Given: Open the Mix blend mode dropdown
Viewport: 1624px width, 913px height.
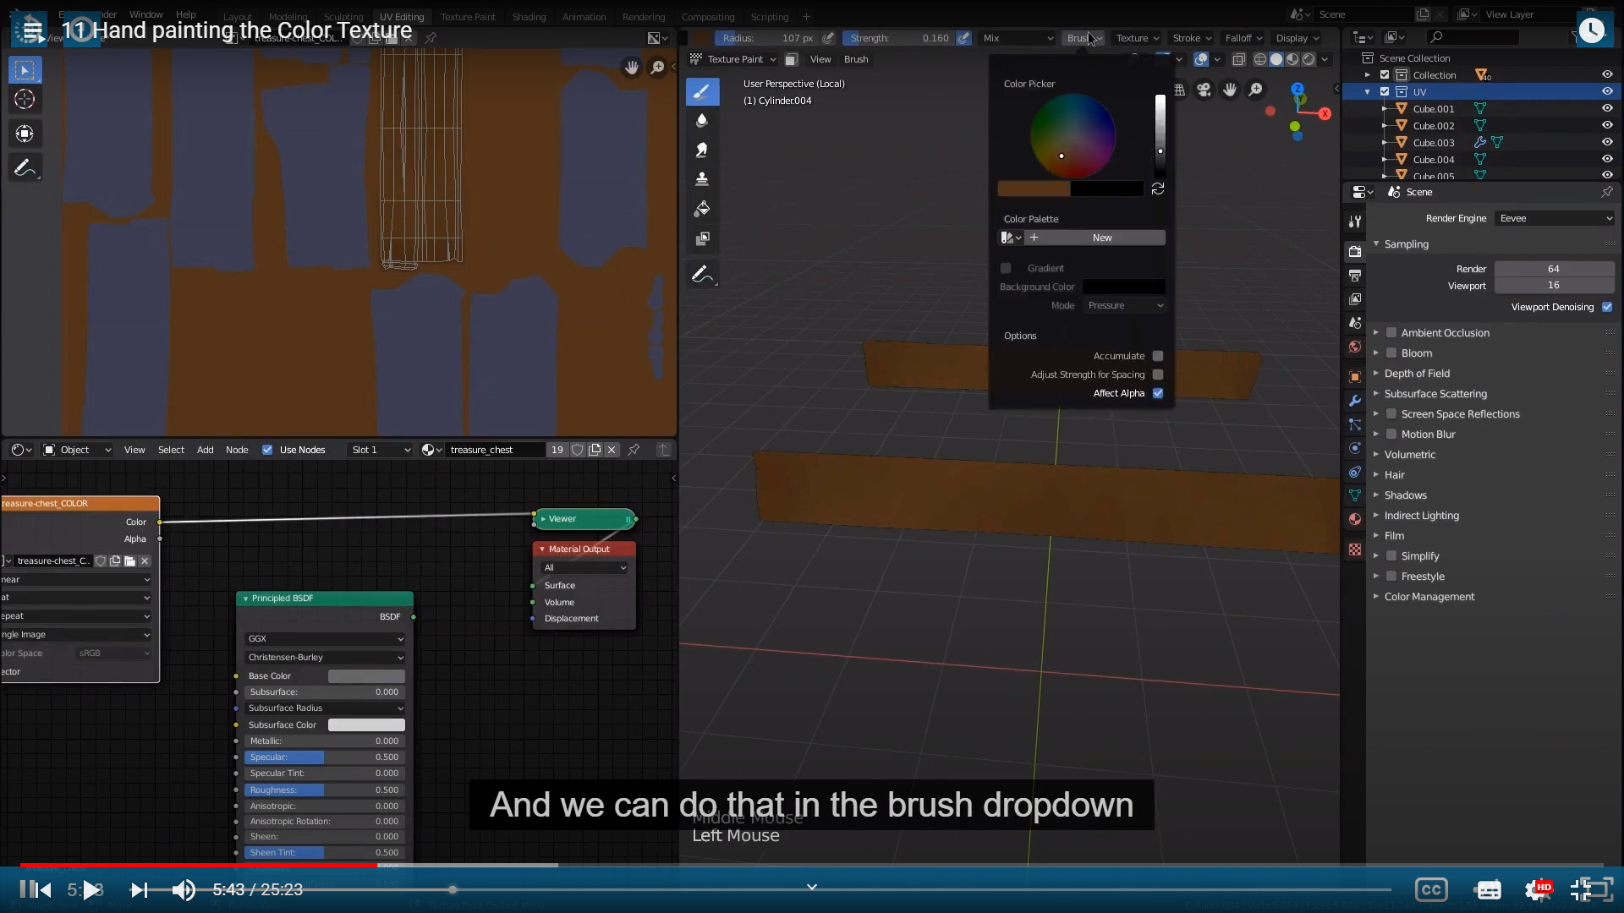Looking at the screenshot, I should pyautogui.click(x=1018, y=38).
